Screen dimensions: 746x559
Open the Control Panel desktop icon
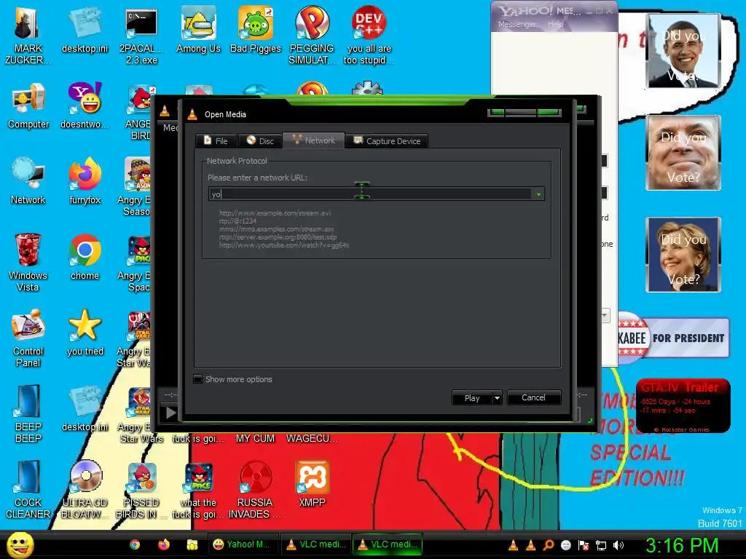pyautogui.click(x=28, y=338)
